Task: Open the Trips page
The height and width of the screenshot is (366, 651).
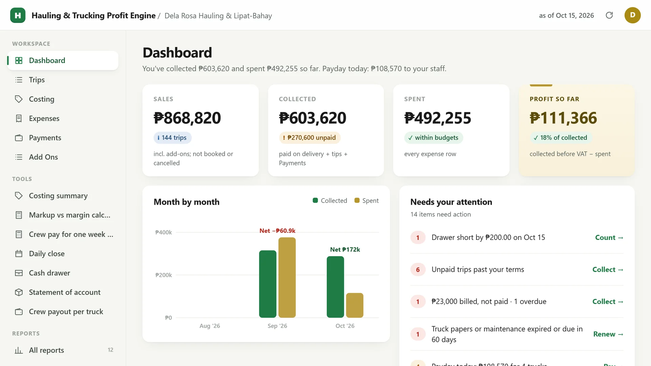Action: [x=63, y=80]
